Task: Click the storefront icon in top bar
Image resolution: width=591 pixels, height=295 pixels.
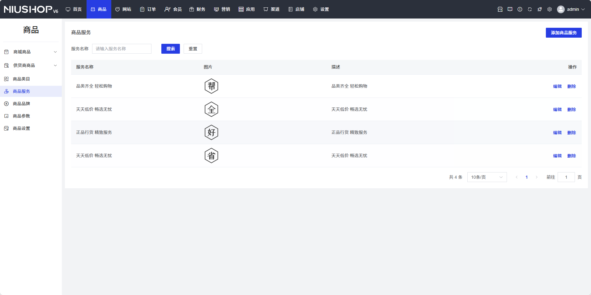Action: [500, 9]
